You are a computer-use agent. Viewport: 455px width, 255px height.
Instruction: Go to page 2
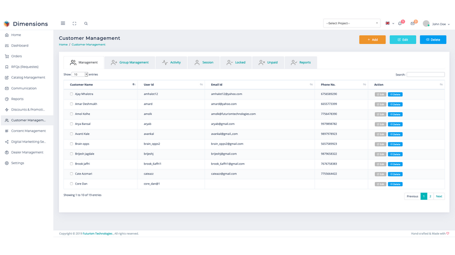(x=430, y=196)
